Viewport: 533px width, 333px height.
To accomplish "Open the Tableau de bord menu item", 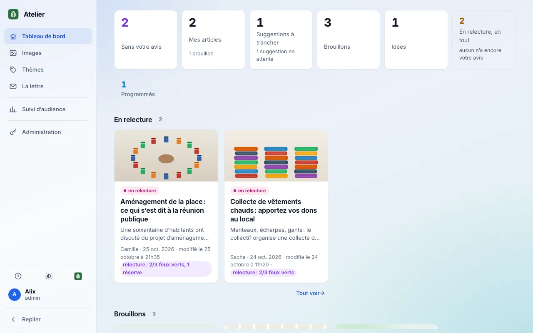I will click(48, 36).
